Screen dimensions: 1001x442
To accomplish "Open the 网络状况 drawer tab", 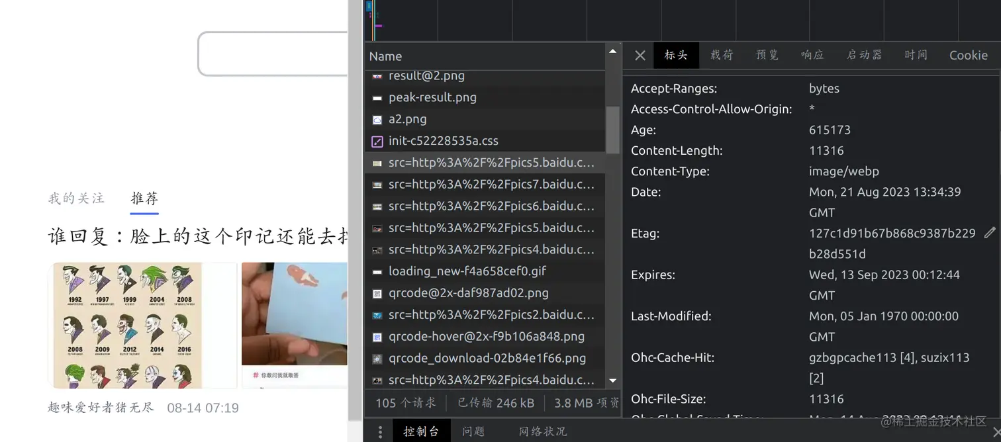I will pyautogui.click(x=542, y=431).
